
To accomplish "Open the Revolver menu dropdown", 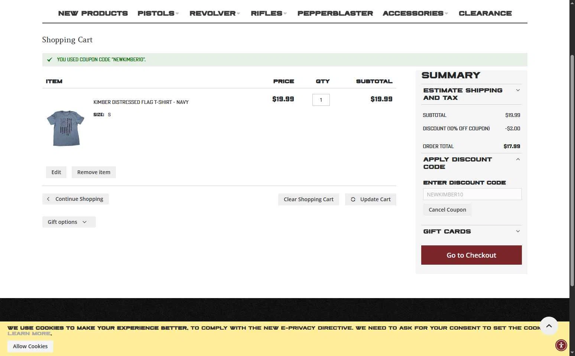I will point(215,13).
